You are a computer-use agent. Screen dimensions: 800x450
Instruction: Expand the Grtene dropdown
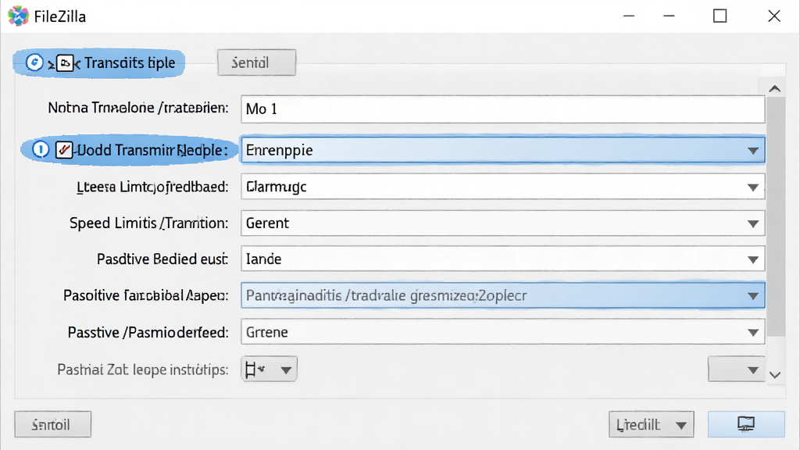tap(502, 332)
